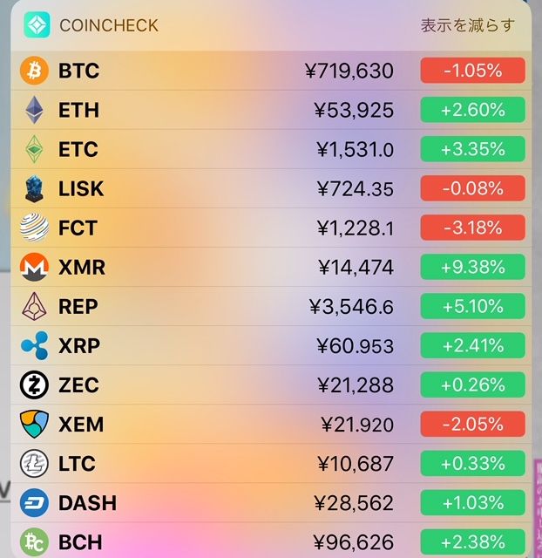Tap the Coincheck app logo icon
Image resolution: width=542 pixels, height=558 pixels.
click(37, 24)
